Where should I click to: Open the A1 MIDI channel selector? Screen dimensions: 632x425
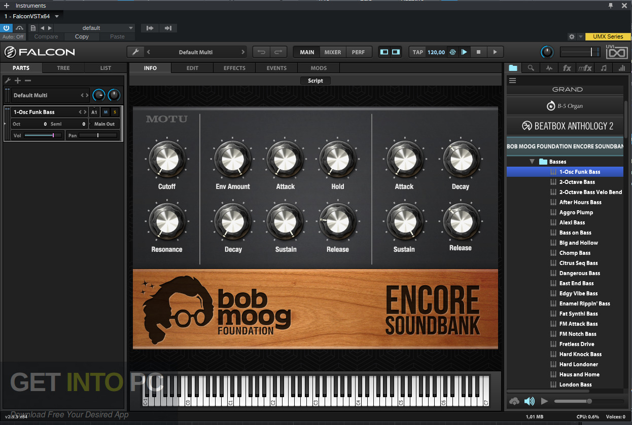(94, 112)
